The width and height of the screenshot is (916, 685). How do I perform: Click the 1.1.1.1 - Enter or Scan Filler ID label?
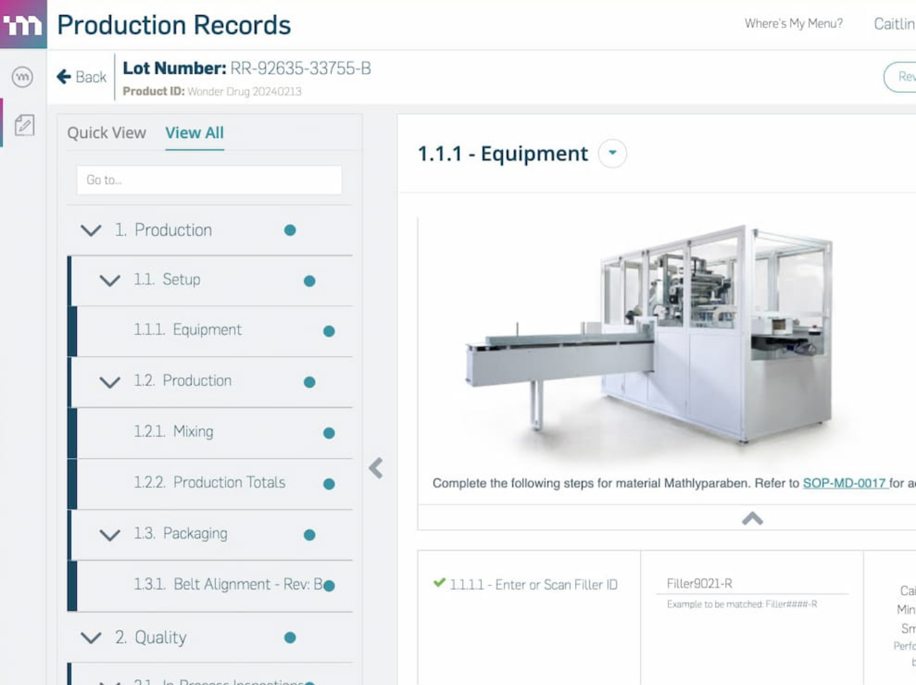pyautogui.click(x=534, y=585)
